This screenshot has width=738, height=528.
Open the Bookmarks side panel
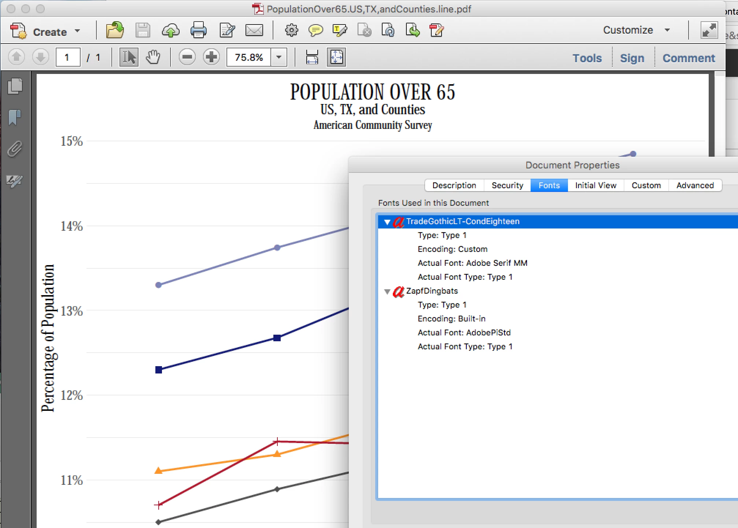(15, 118)
